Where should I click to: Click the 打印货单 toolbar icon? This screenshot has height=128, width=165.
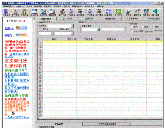pyautogui.click(x=90, y=13)
